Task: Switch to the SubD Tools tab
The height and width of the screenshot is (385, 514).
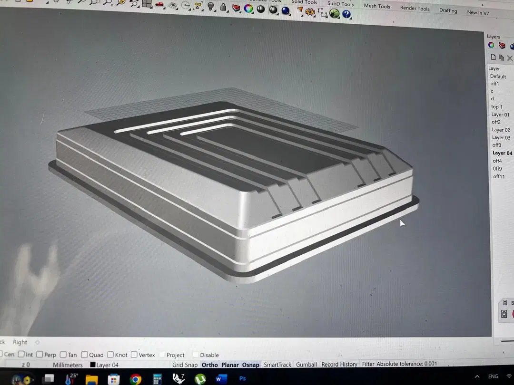Action: [341, 4]
